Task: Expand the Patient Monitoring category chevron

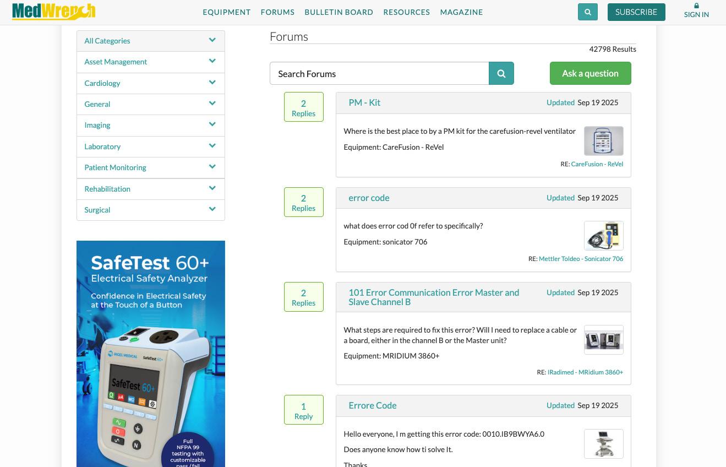Action: [x=212, y=167]
